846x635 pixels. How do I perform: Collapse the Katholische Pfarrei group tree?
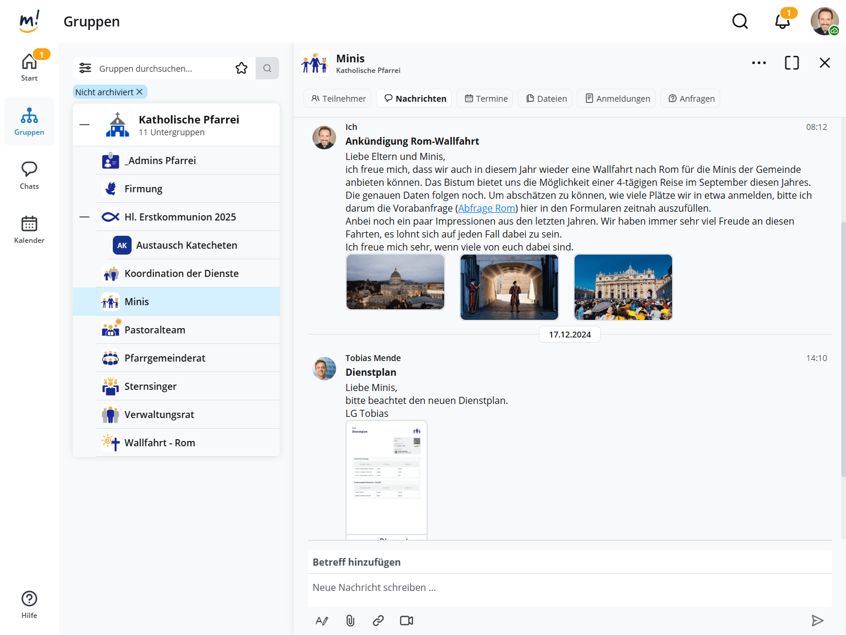pyautogui.click(x=85, y=125)
